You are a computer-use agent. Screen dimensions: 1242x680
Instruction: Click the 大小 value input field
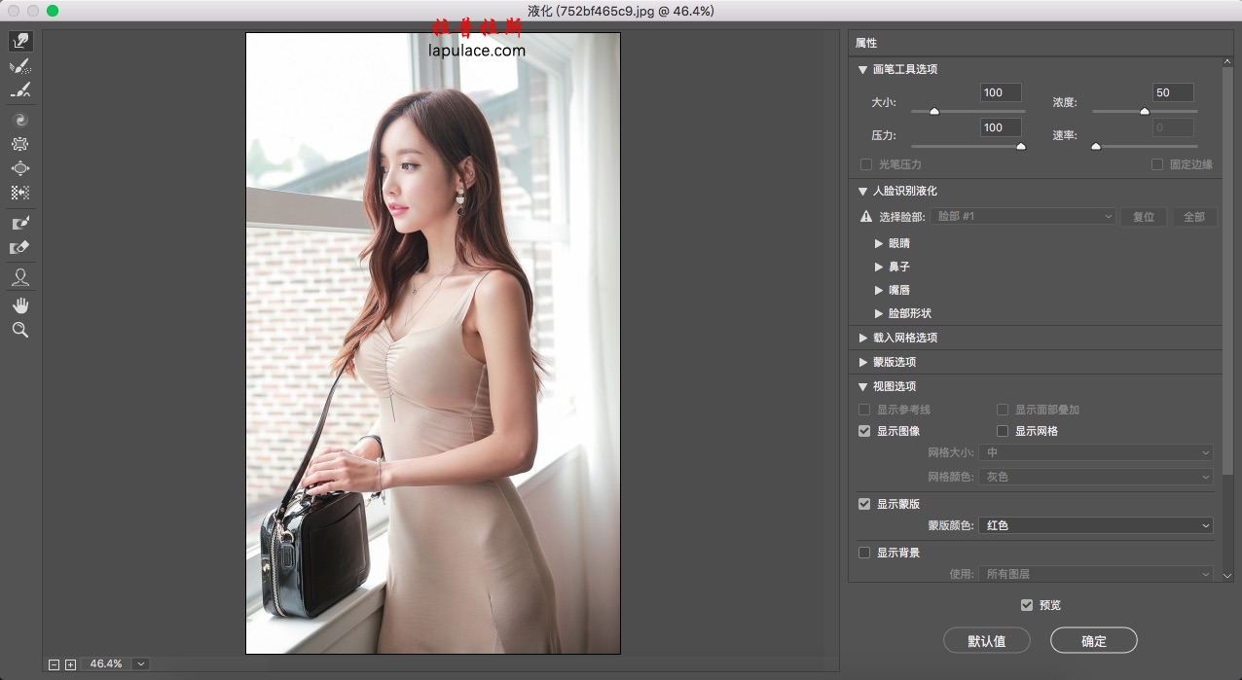tap(1001, 92)
